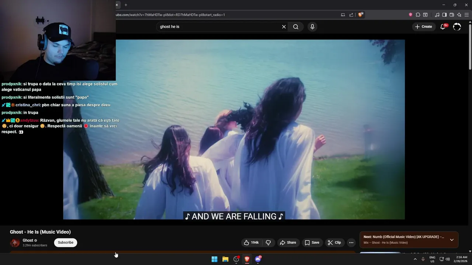The width and height of the screenshot is (472, 265).
Task: Switch to Brave in the taskbar
Action: tap(247, 259)
